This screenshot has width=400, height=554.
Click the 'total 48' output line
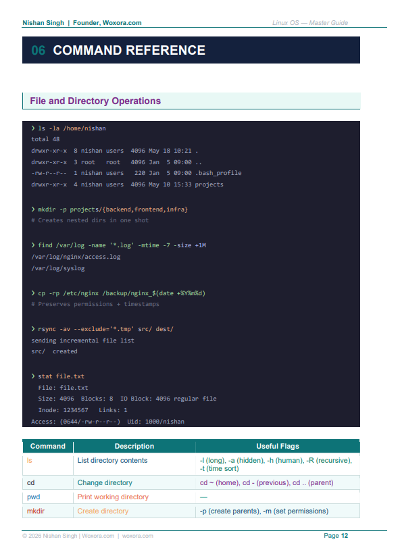coord(45,139)
